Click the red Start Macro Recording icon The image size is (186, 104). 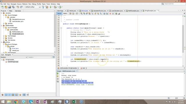point(110,14)
